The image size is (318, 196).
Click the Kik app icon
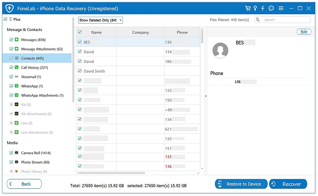(x=17, y=105)
